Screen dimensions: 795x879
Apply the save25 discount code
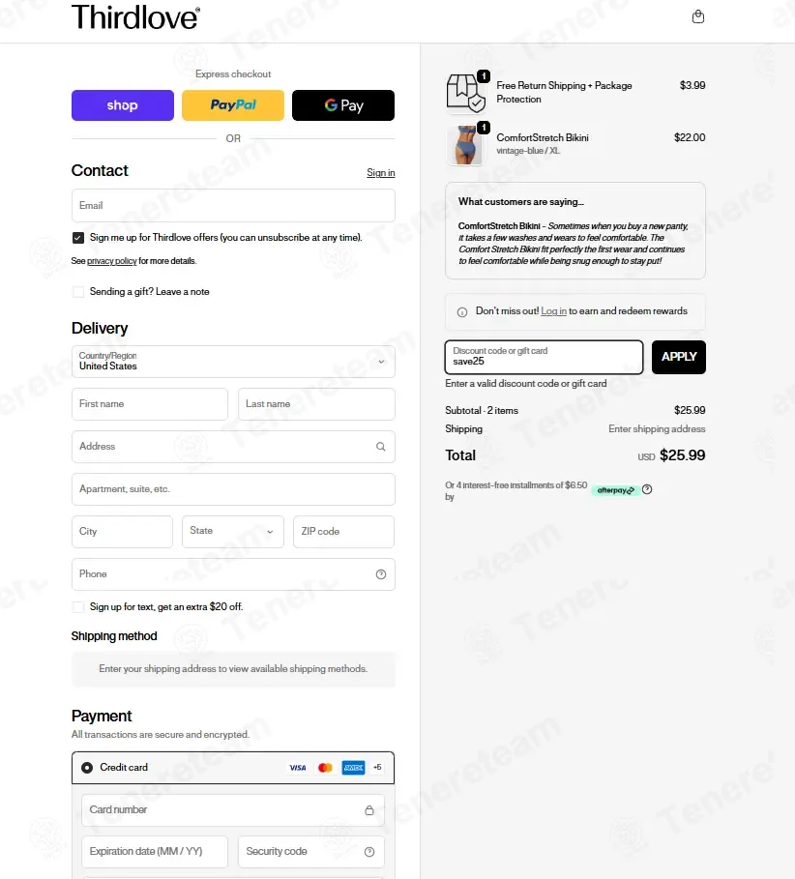(x=678, y=357)
